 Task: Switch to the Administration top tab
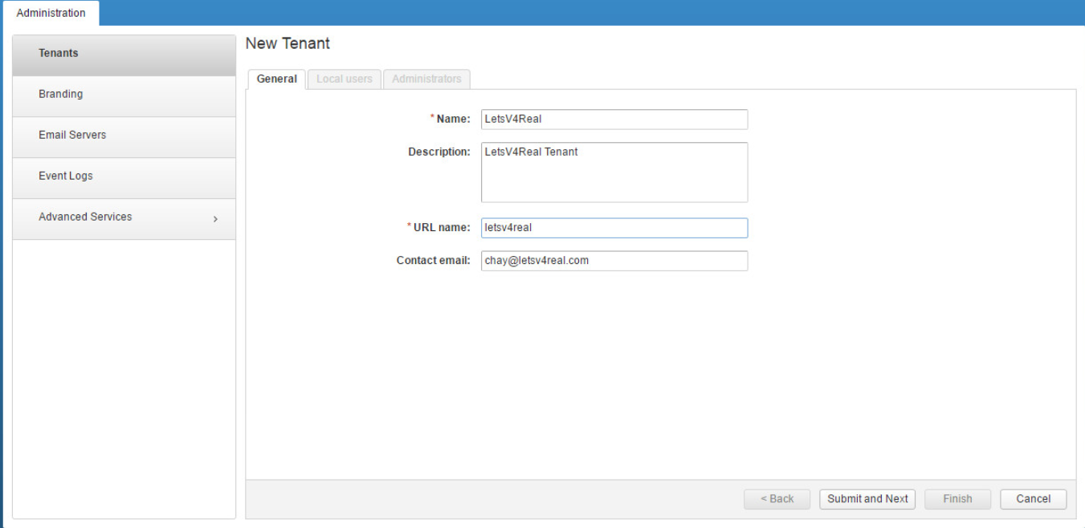(51, 14)
